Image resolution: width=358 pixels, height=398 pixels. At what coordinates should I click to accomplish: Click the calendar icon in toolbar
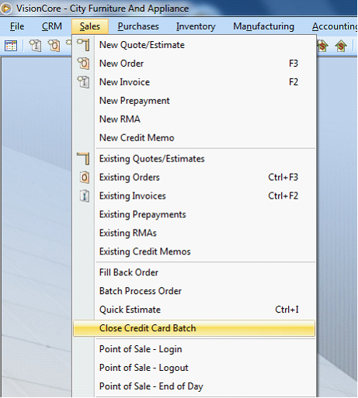point(11,46)
